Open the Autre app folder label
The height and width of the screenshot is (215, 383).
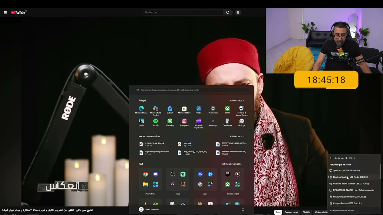(178, 194)
